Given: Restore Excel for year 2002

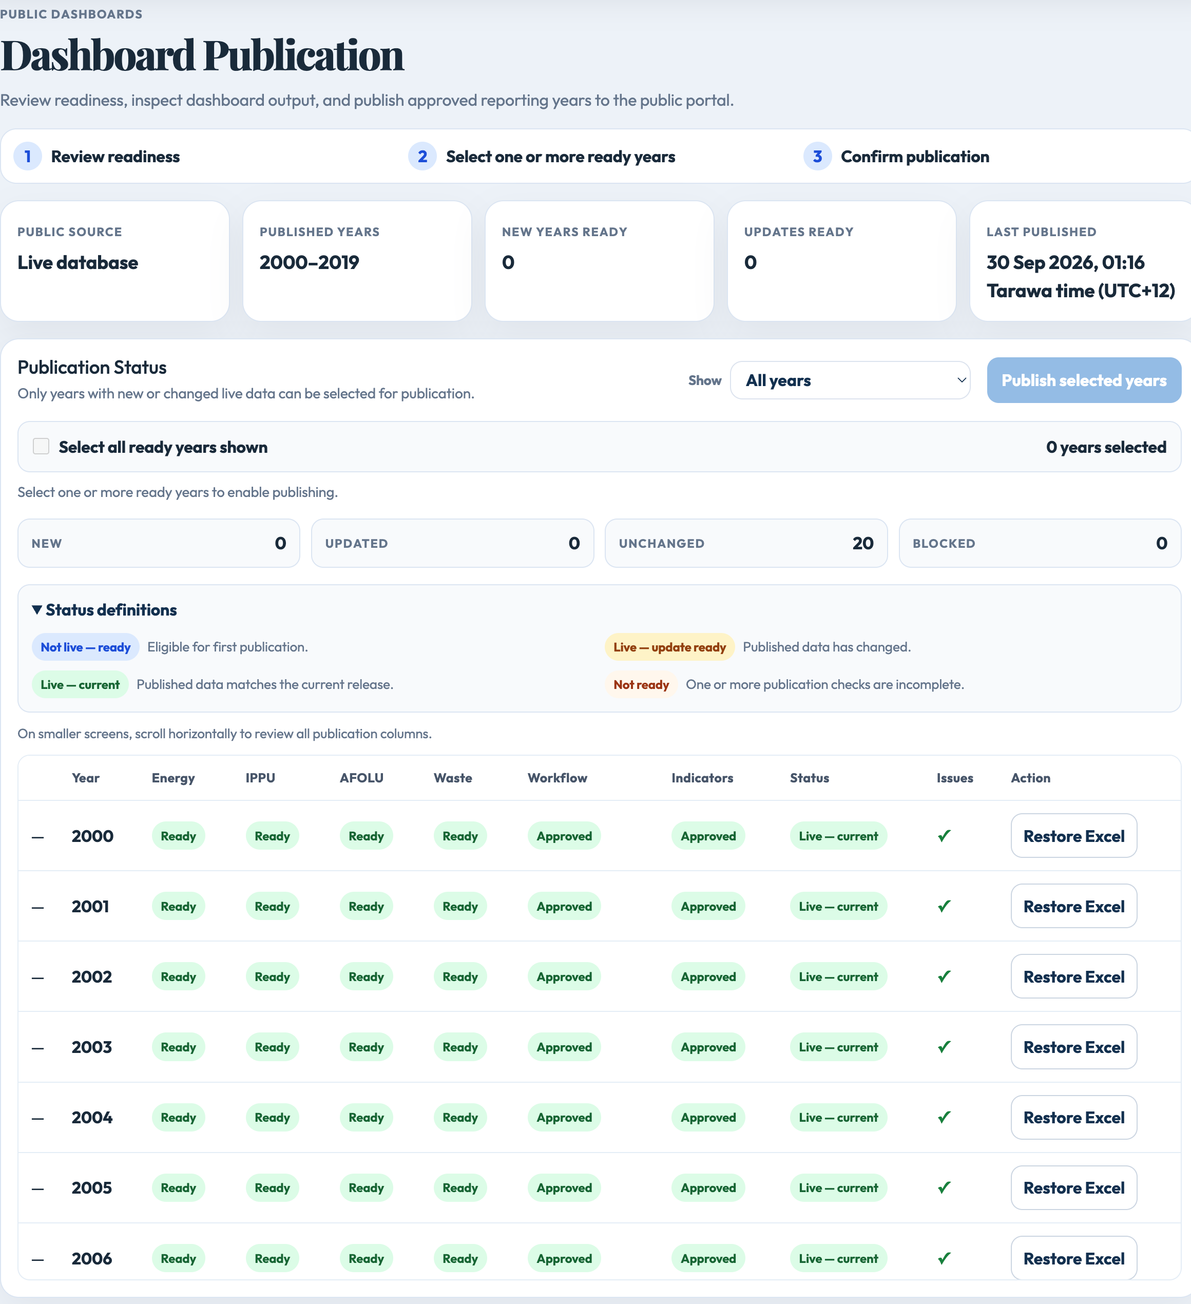Looking at the screenshot, I should click(x=1073, y=976).
